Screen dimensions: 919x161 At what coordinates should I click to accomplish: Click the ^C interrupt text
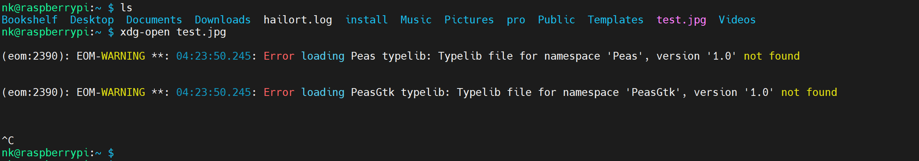click(x=8, y=140)
